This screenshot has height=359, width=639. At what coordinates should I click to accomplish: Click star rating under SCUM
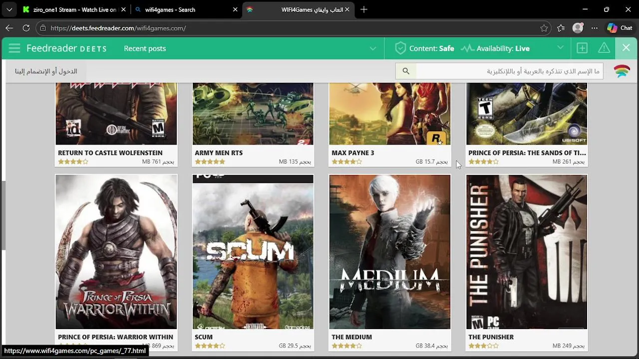[x=210, y=346]
